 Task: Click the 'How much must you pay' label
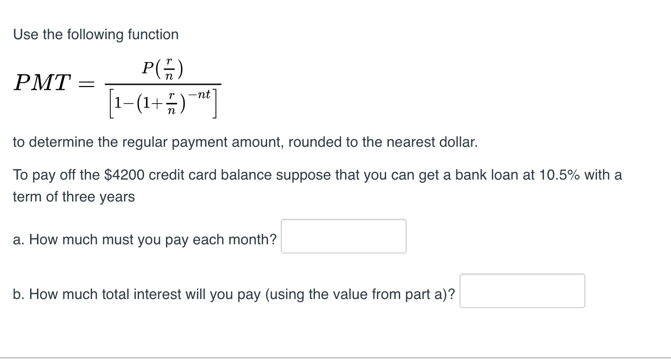pyautogui.click(x=144, y=239)
